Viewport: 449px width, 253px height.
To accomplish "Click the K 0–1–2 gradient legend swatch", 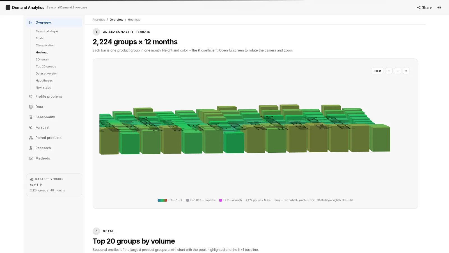I will tap(162, 200).
